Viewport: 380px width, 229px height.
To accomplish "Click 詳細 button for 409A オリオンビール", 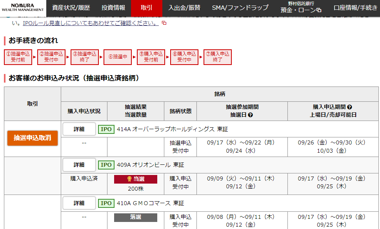I will [x=79, y=165].
